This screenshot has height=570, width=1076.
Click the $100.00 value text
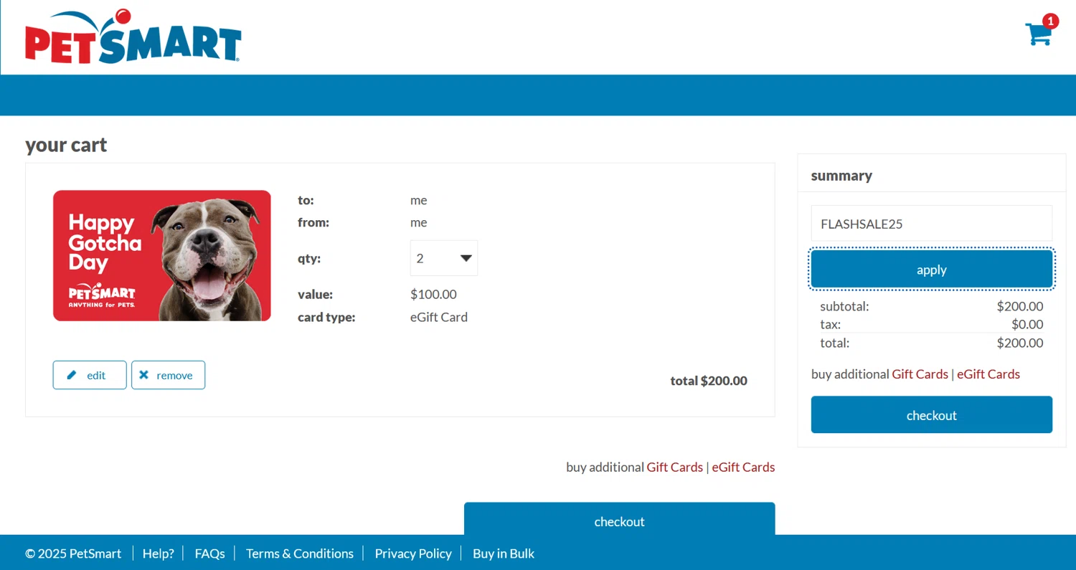point(433,295)
